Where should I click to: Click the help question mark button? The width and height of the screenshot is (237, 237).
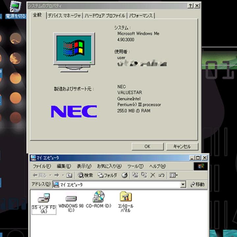coord(190,6)
